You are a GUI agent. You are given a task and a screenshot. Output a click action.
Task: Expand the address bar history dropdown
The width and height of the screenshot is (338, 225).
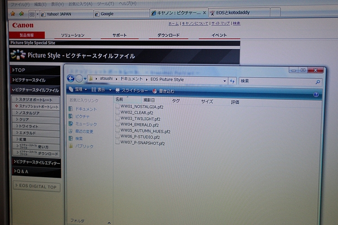pos(224,81)
